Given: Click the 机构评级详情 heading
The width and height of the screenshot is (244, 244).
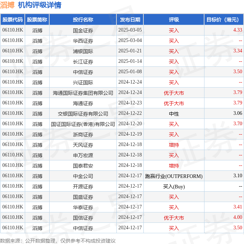Looking at the screenshot, I should pos(40,5).
